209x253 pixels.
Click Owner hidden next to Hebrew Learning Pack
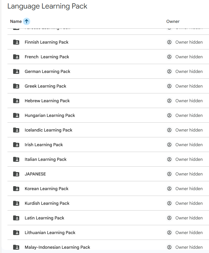point(189,100)
